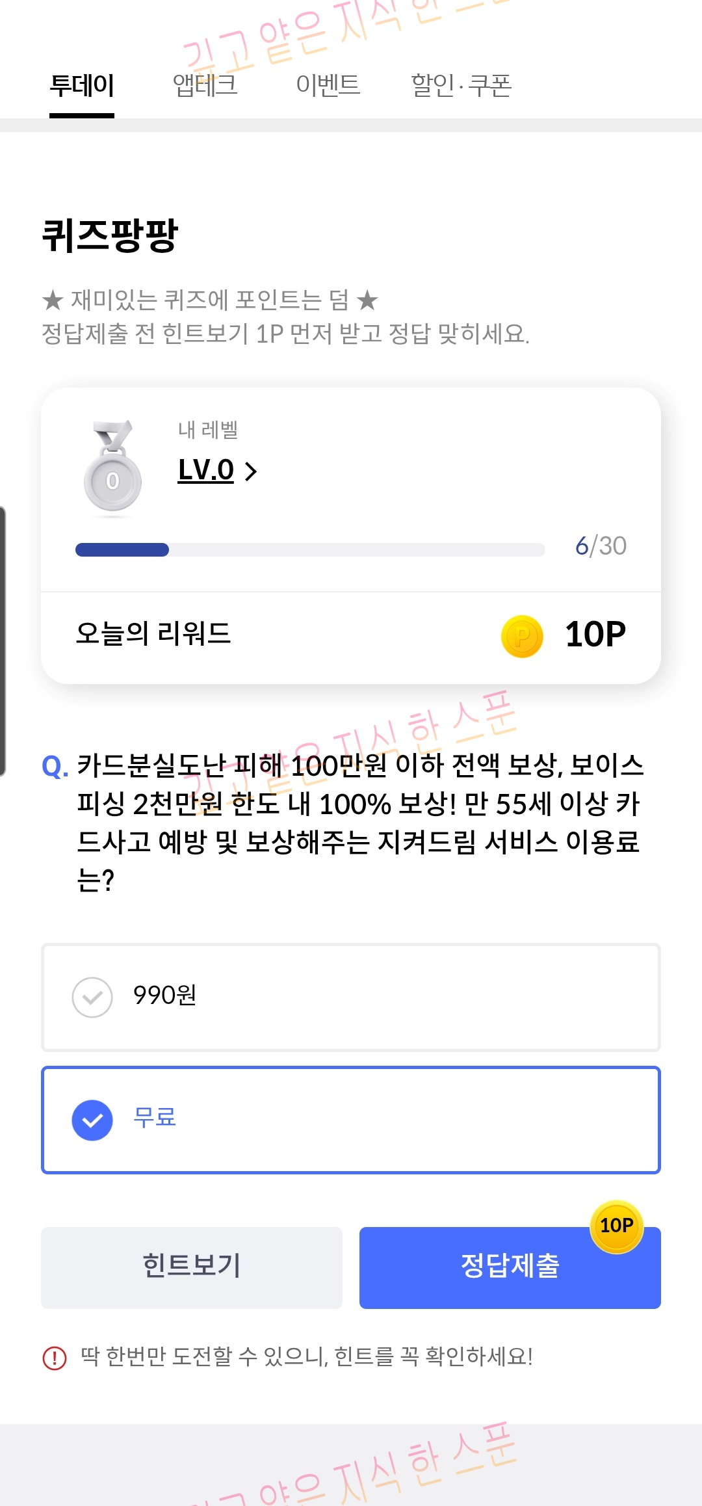
Task: Open level details via LV.0 chevron
Action: tap(251, 471)
